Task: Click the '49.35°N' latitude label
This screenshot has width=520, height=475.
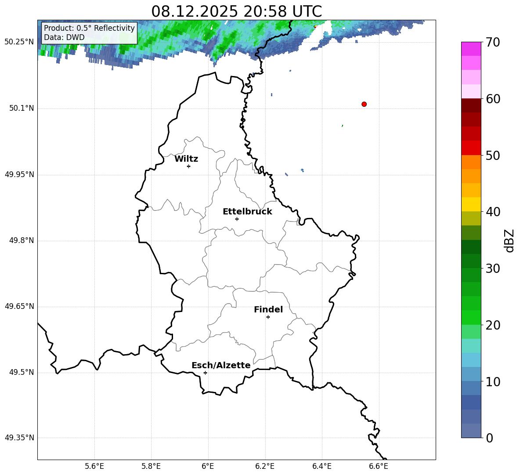Action: point(19,438)
